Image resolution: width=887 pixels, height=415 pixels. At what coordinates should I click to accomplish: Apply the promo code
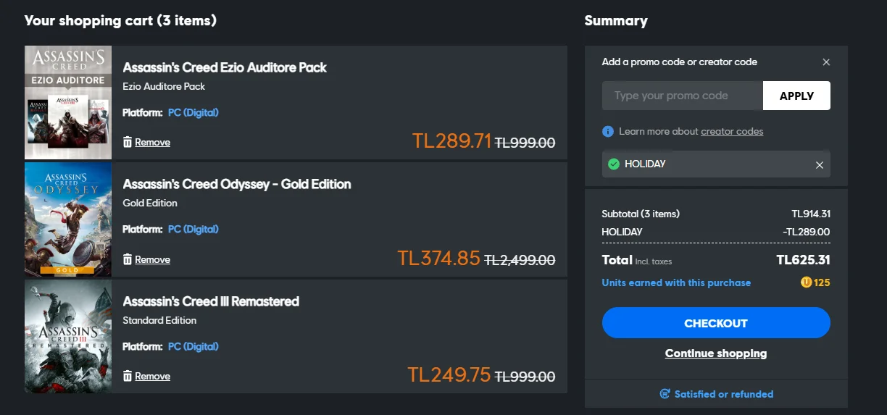(x=796, y=96)
